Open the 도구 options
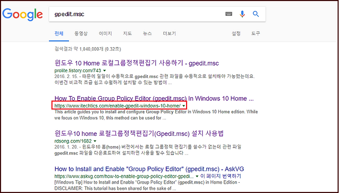Screen dimensions: 340x193 click(x=255, y=34)
